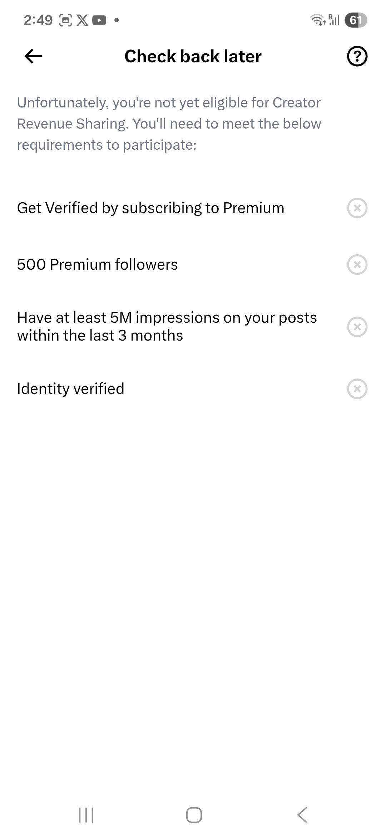Image resolution: width=386 pixels, height=838 pixels.
Task: Open the help question mark icon
Action: pos(357,56)
